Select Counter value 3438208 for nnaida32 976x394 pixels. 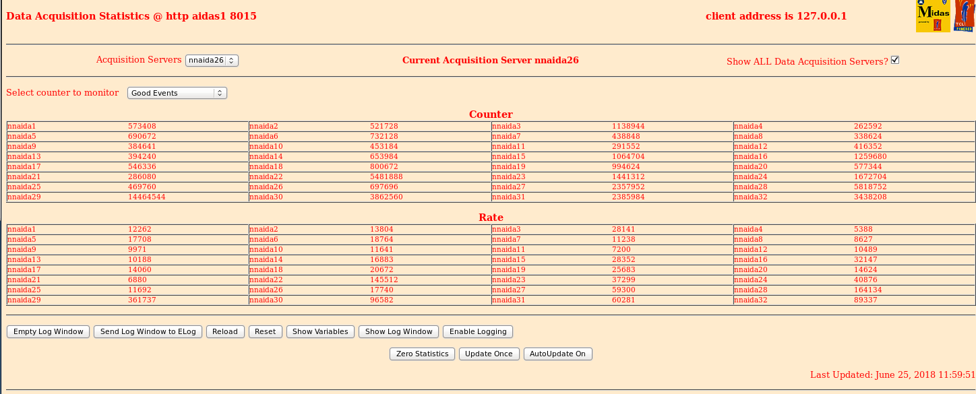click(x=871, y=197)
